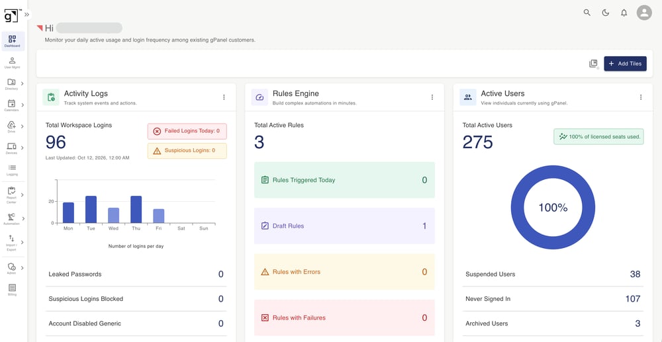Expand the sidebar with the double-chevron
Image resolution: width=662 pixels, height=342 pixels.
point(26,15)
